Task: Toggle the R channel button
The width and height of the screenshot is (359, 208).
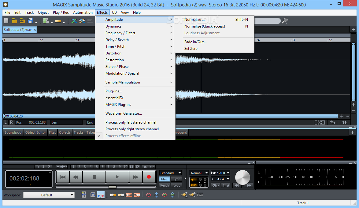Action: click(11, 122)
